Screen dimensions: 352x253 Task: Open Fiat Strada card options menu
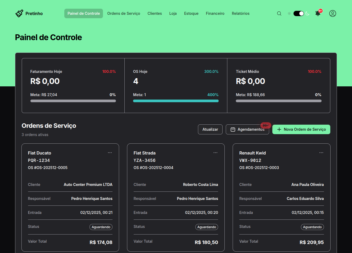pos(215,153)
